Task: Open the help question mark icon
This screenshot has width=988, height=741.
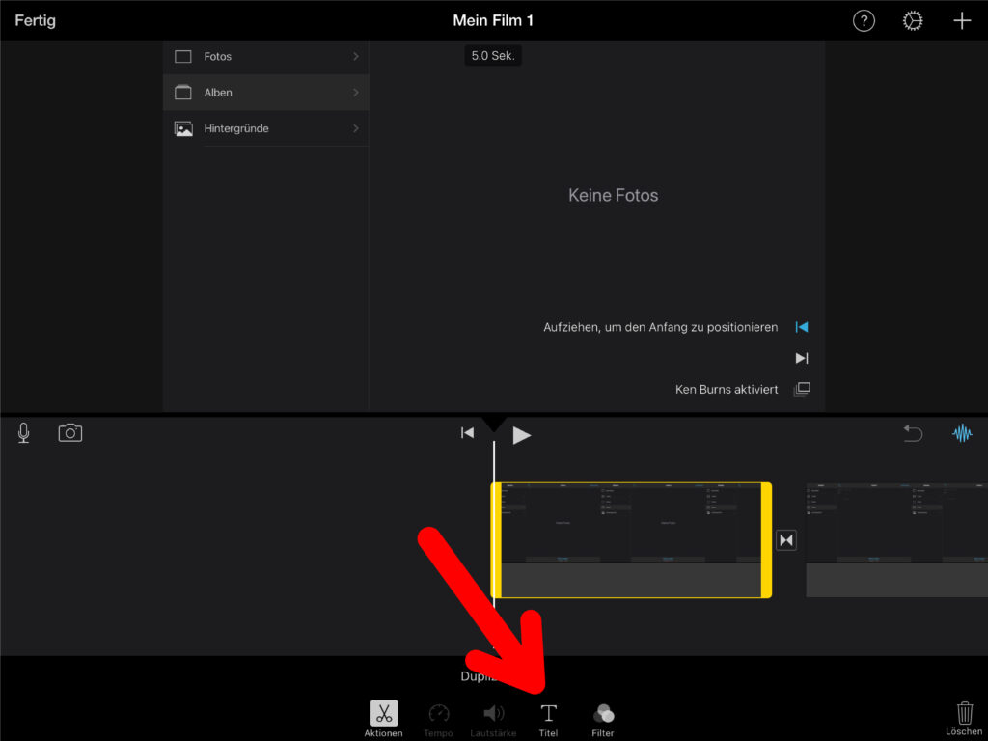Action: (x=864, y=21)
